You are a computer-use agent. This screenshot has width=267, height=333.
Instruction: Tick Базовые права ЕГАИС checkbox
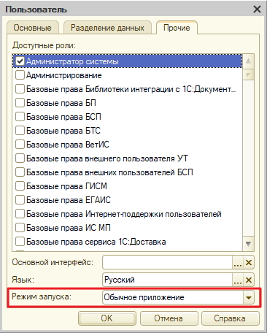point(20,200)
